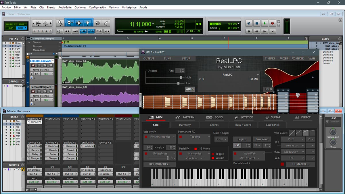Open the A.T. Off dropdown
Viewport: 345px width, 194px height.
click(293, 158)
